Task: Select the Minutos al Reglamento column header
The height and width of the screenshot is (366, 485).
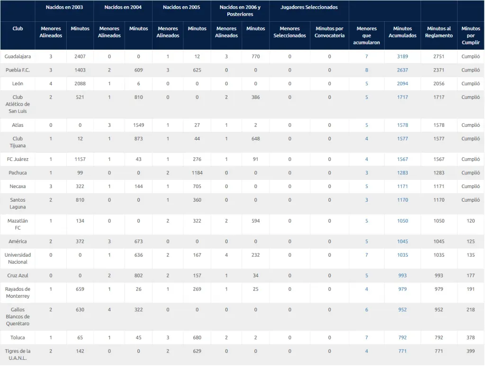Action: (439, 32)
